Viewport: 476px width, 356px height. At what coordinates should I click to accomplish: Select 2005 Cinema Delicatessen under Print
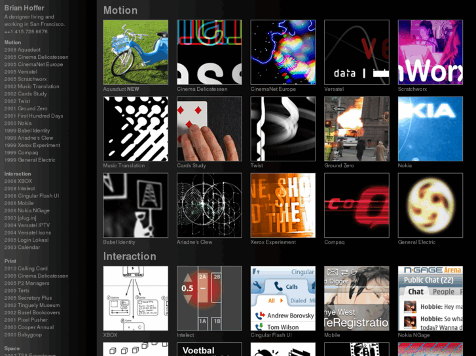point(36,276)
